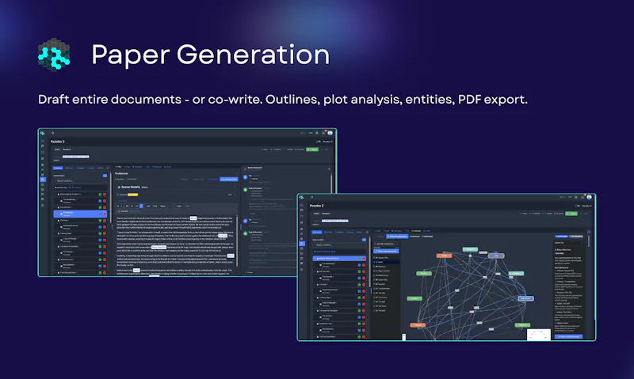Screen dimensions: 634x379
Task: Click small blue button atop right window outline
Action: (x=365, y=240)
